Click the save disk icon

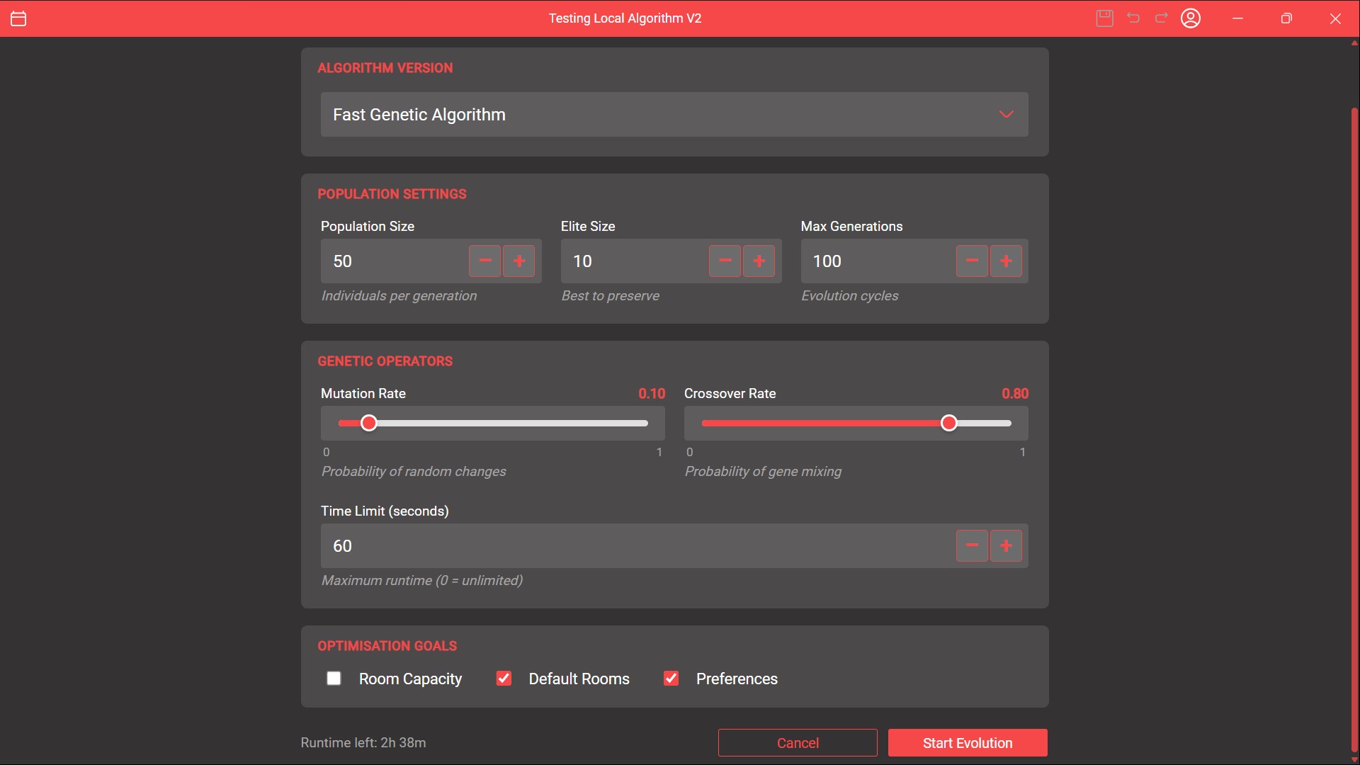coord(1104,18)
